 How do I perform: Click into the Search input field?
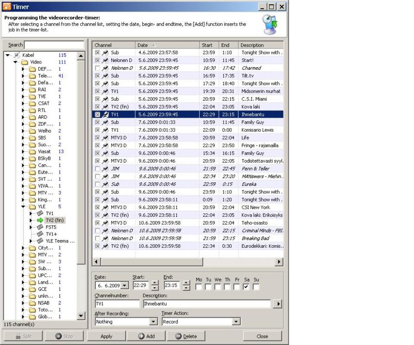[x=54, y=45]
